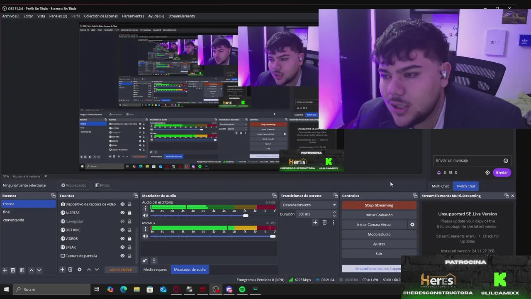The width and height of the screenshot is (531, 299).
Task: Open Ajustes settings button
Action: pos(379,244)
